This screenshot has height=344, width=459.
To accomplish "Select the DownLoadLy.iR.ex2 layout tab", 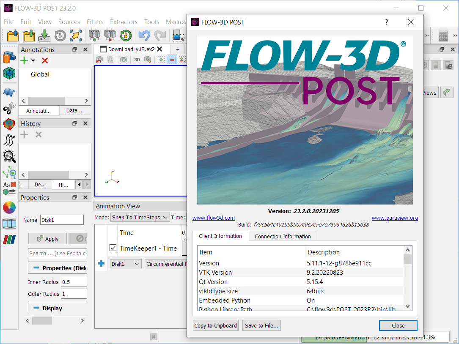I will [x=132, y=49].
